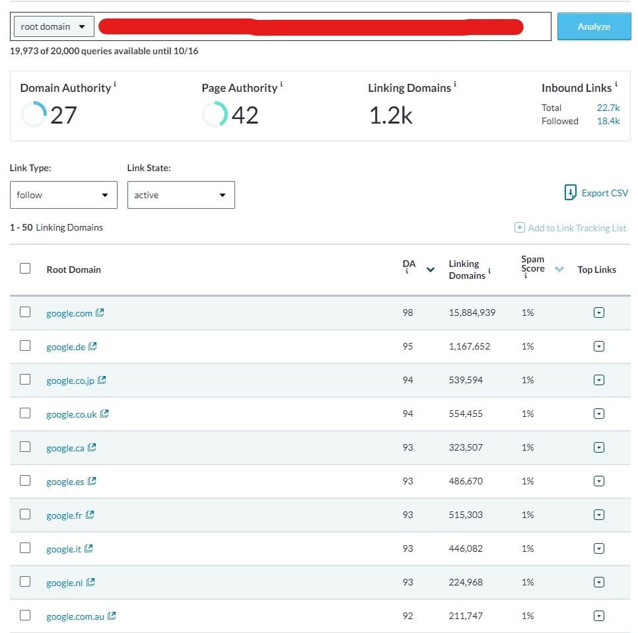Open the Link State active dropdown
The height and width of the screenshot is (633, 638).
click(x=181, y=195)
